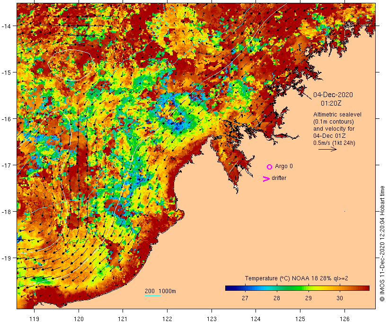Click the color bar label '27'
Image resolution: width=388 pixels, height=322 pixels.
click(245, 298)
